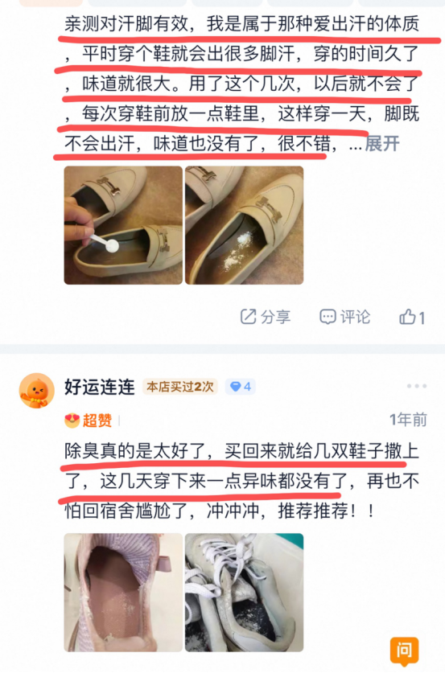Screen dimensions: 445x673
Task: Tap the share arrow icon
Action: click(248, 317)
